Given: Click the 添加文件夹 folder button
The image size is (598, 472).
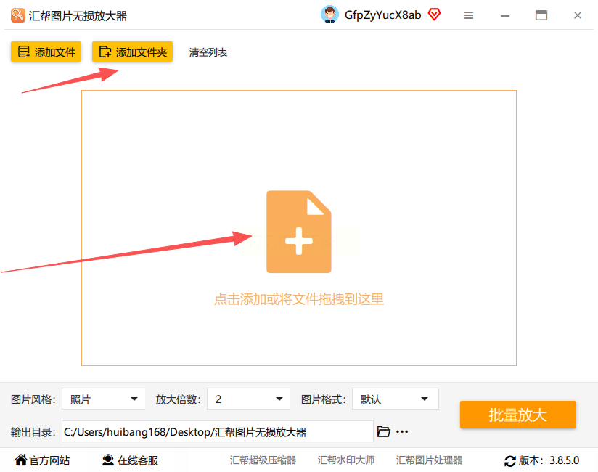Looking at the screenshot, I should [x=132, y=52].
